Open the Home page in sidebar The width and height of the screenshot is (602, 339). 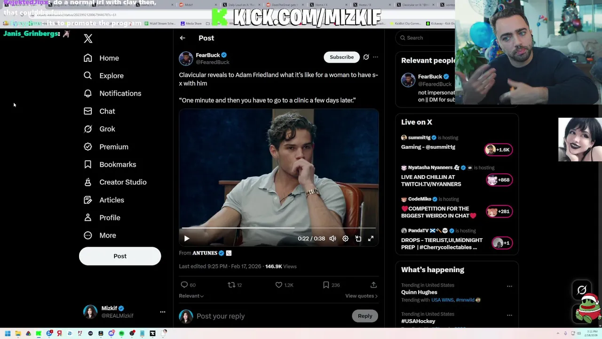tap(101, 58)
